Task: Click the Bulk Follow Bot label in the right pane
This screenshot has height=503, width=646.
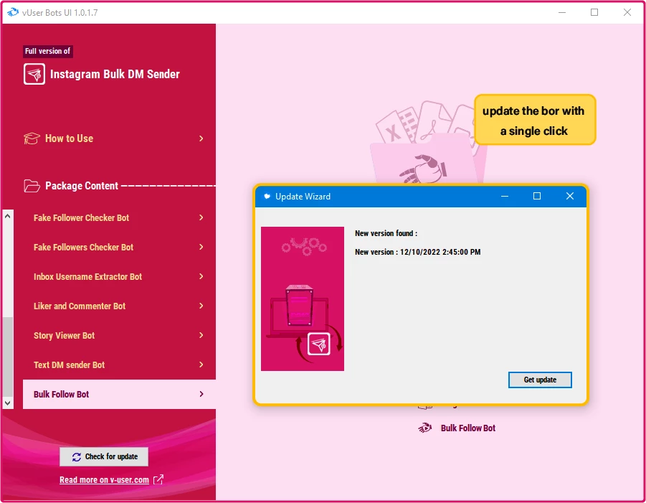Action: tap(468, 428)
